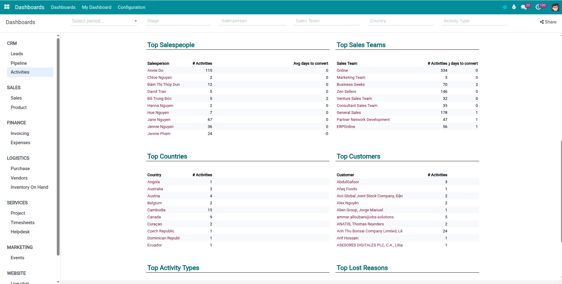Screen dimensions: 562x284
Task: Select My Dashboard from the menu bar
Action: [97, 7]
